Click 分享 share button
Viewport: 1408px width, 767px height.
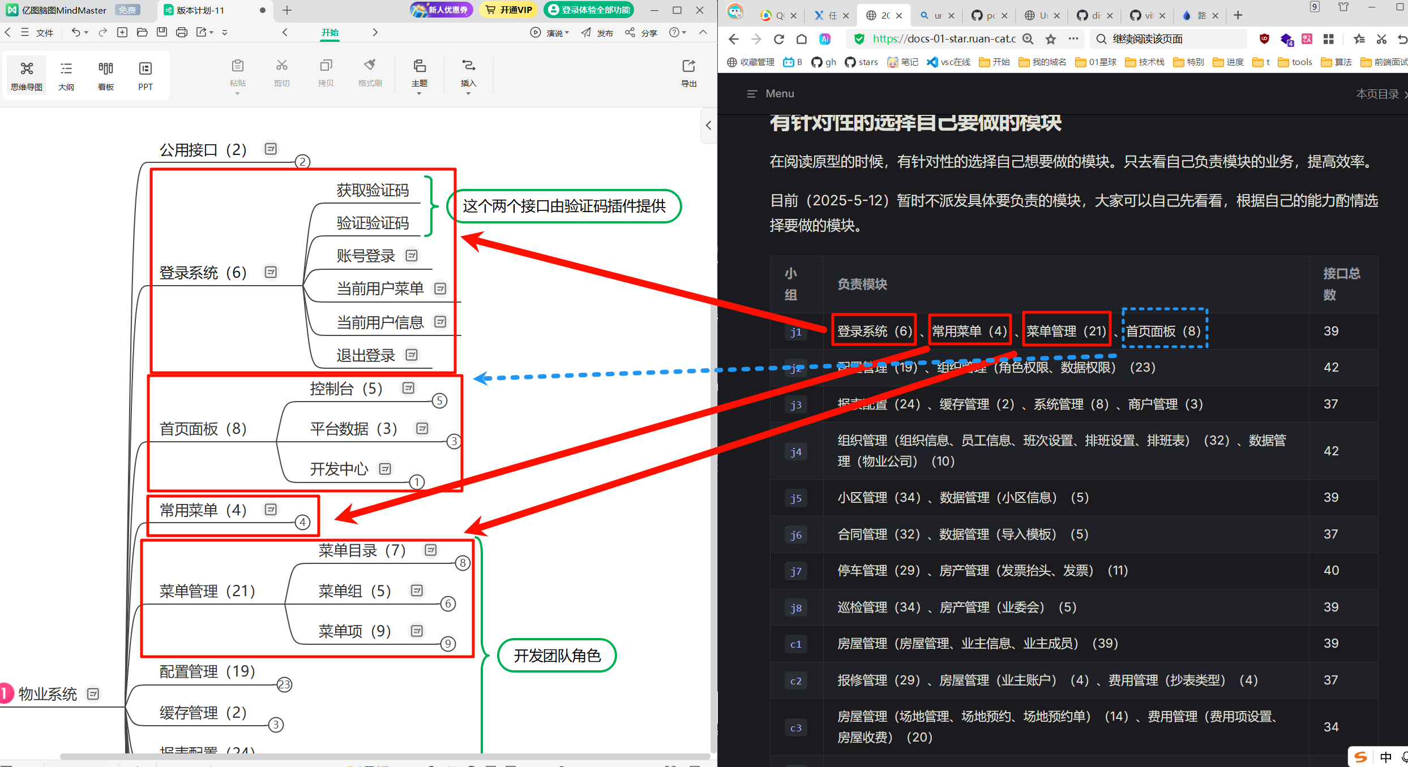click(641, 33)
